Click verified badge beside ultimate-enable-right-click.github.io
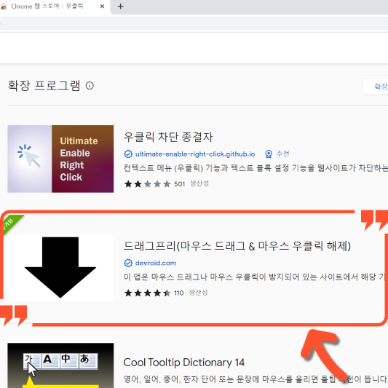The image size is (388, 388). tap(128, 154)
